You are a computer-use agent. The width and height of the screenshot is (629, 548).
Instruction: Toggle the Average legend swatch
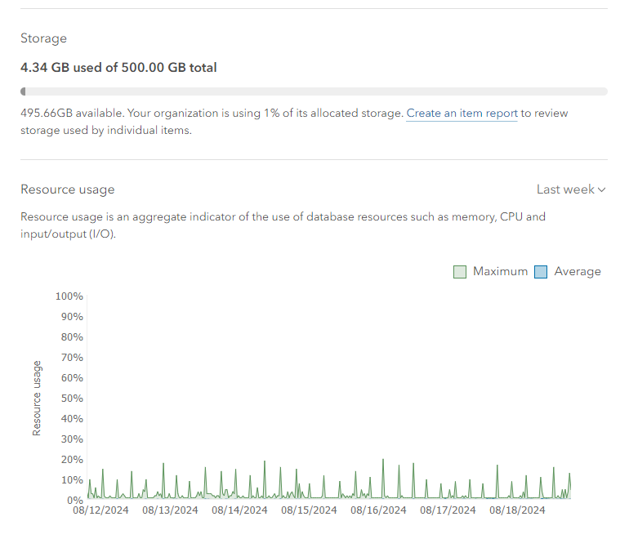tap(541, 272)
